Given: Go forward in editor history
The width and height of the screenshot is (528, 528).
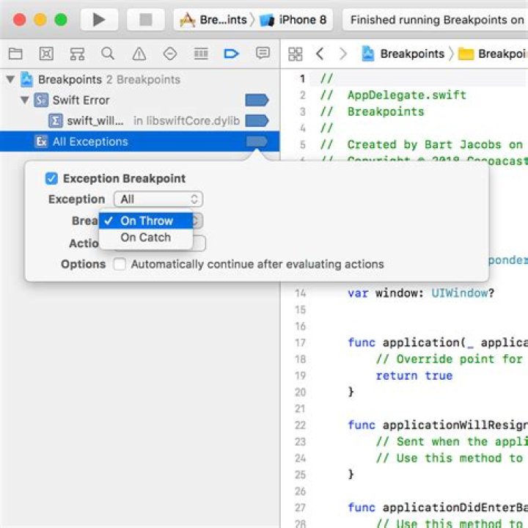Looking at the screenshot, I should pos(342,54).
